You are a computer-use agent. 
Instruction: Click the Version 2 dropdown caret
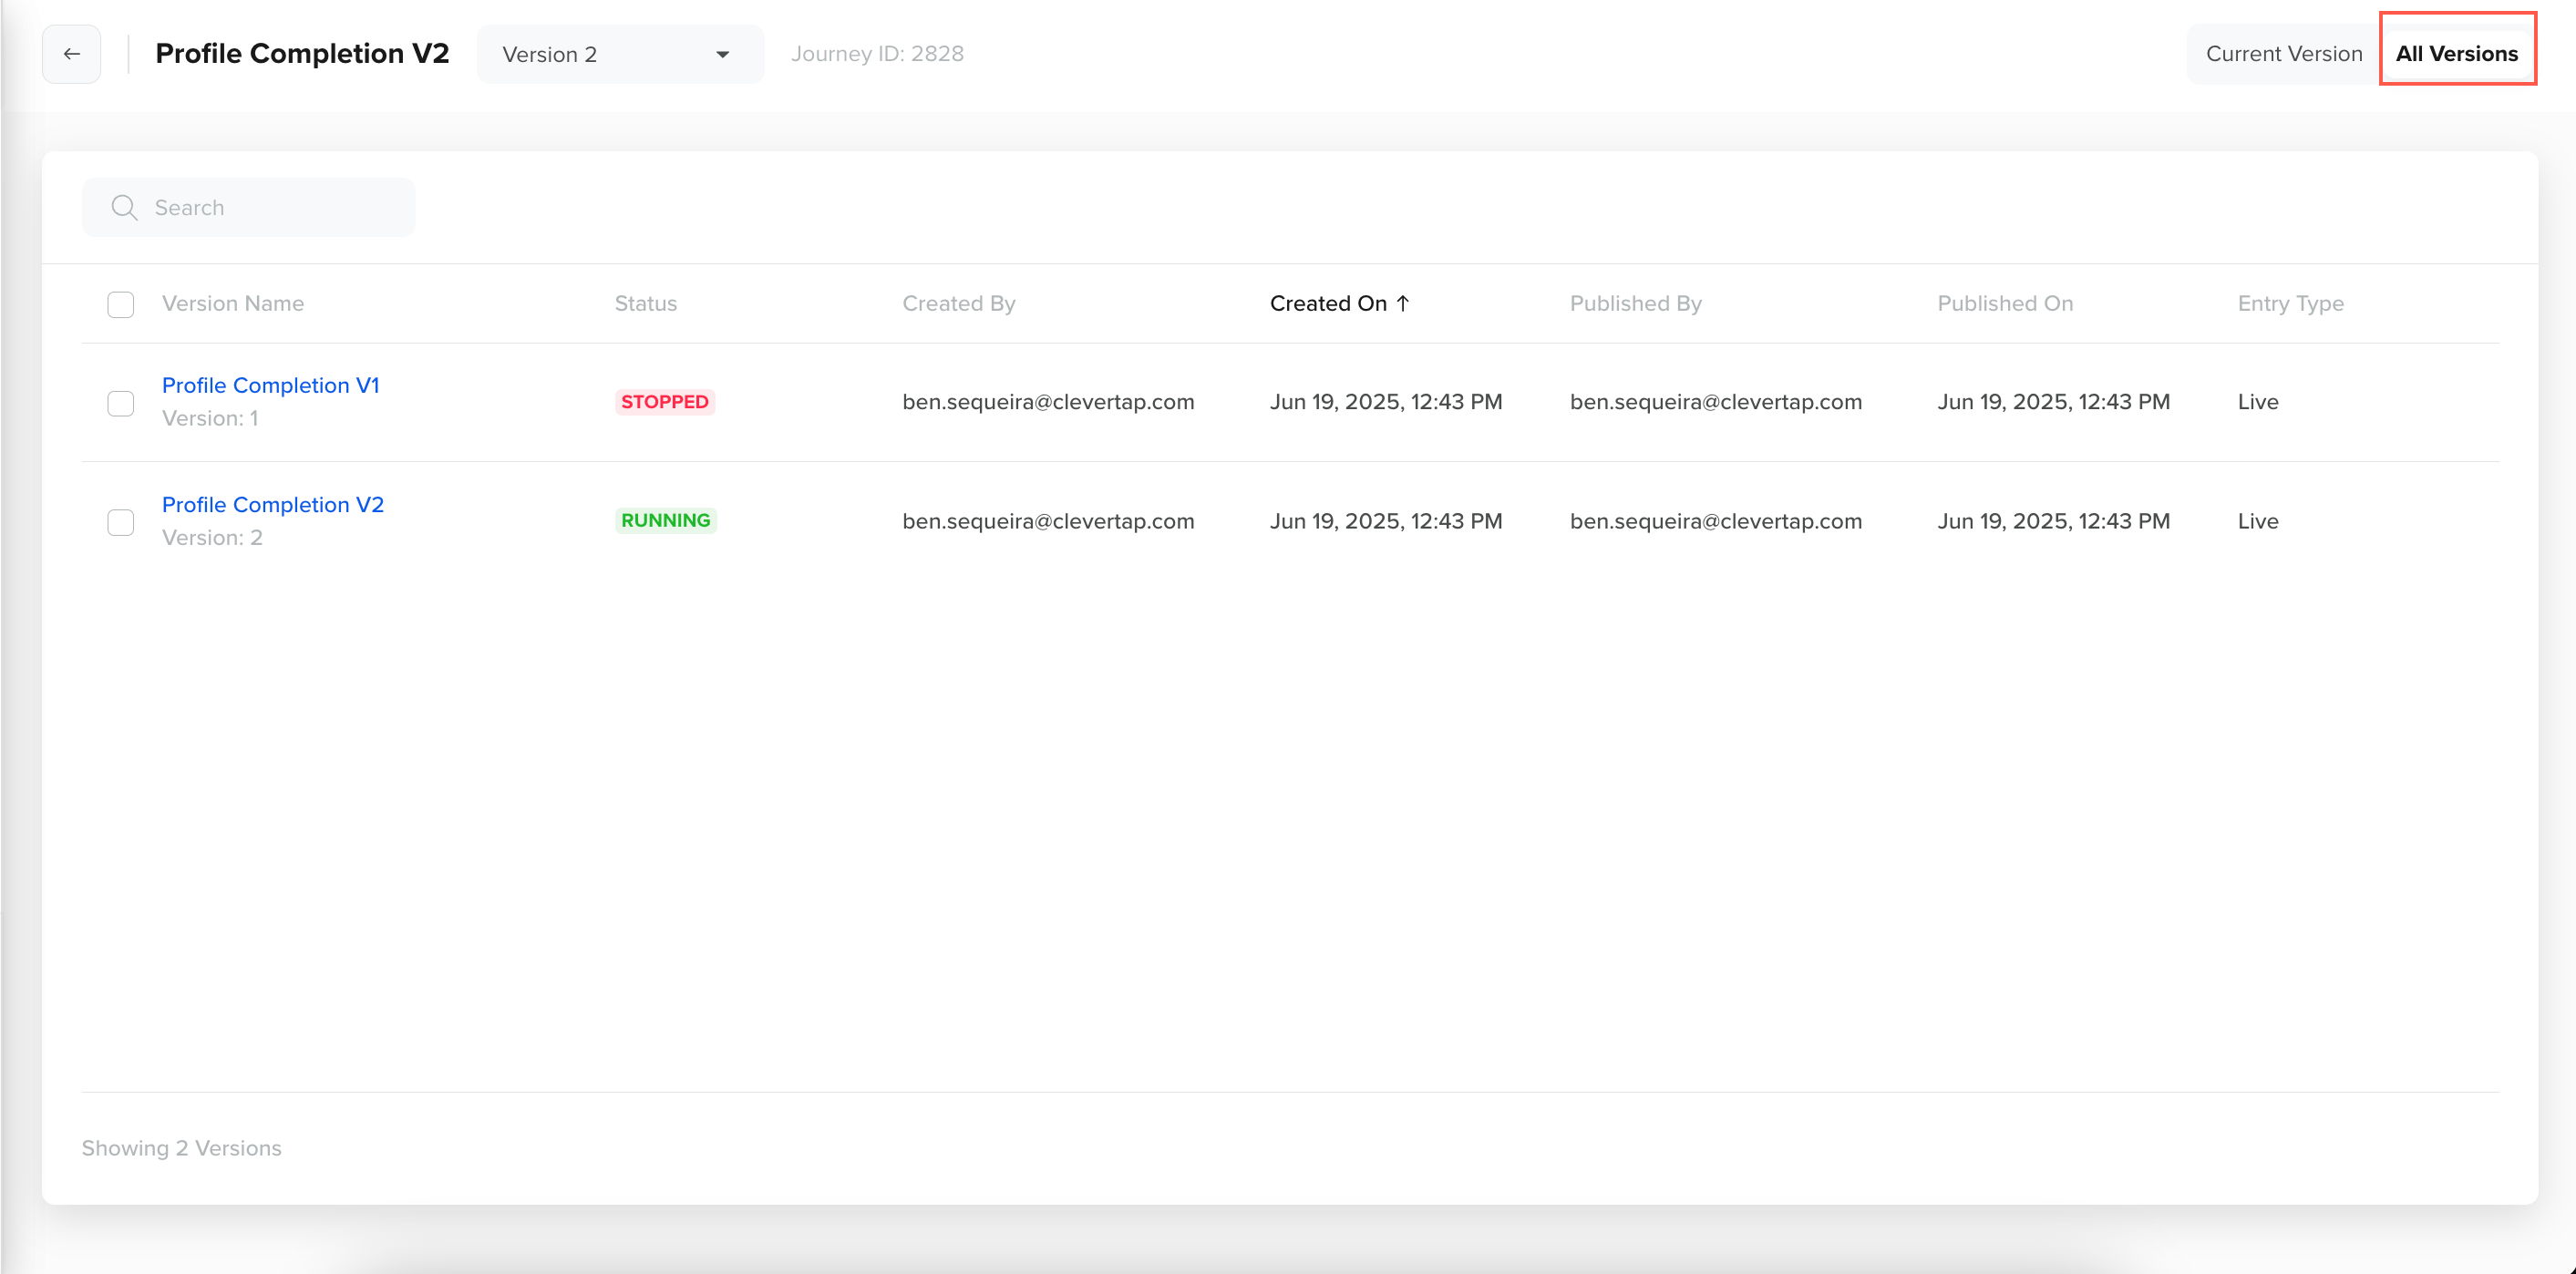[722, 54]
